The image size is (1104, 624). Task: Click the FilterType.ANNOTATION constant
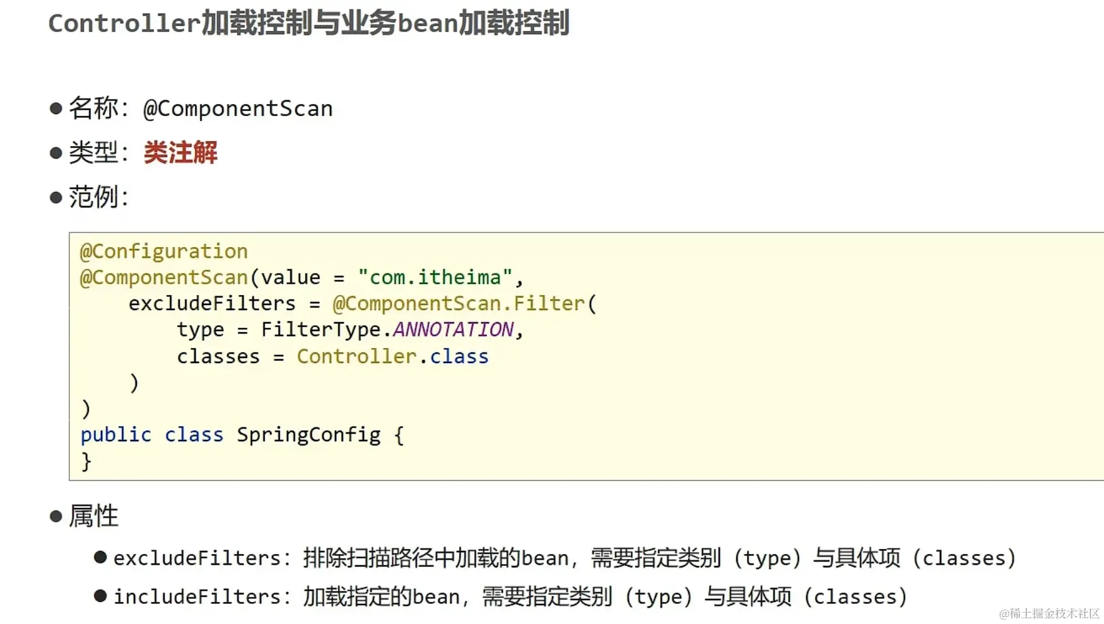388,330
